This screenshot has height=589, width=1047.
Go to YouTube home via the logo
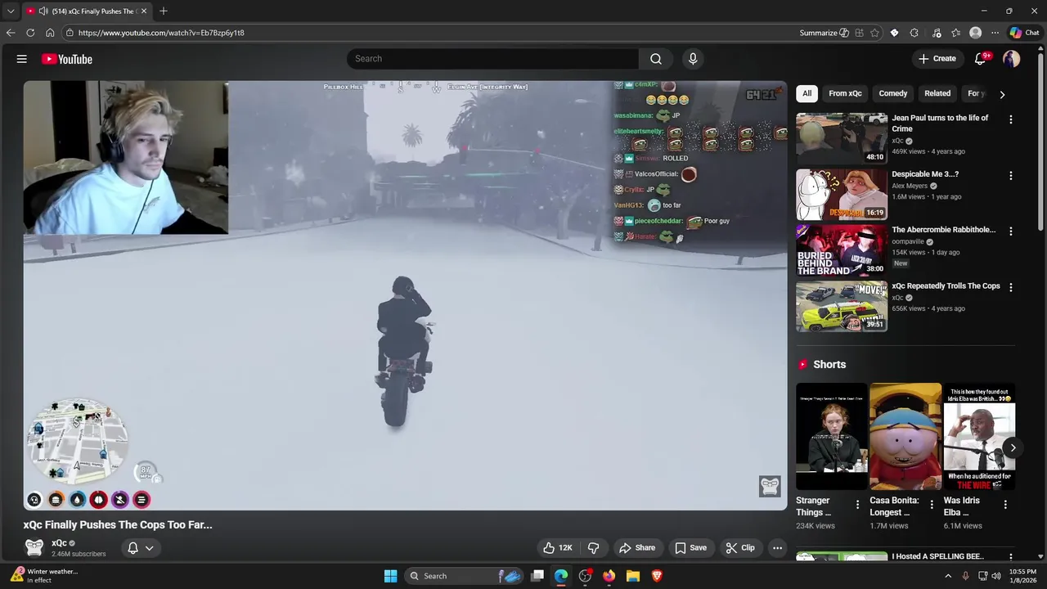pyautogui.click(x=67, y=59)
